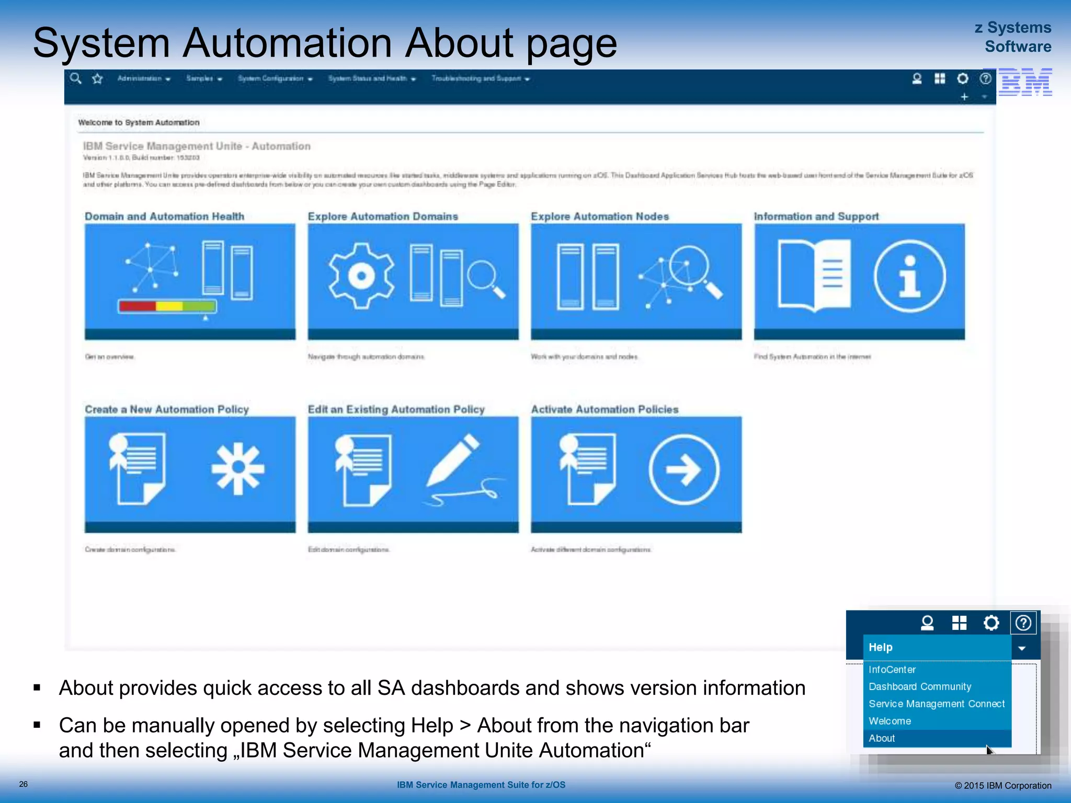Click the favorites star icon
Image resolution: width=1071 pixels, height=803 pixels.
coord(97,78)
